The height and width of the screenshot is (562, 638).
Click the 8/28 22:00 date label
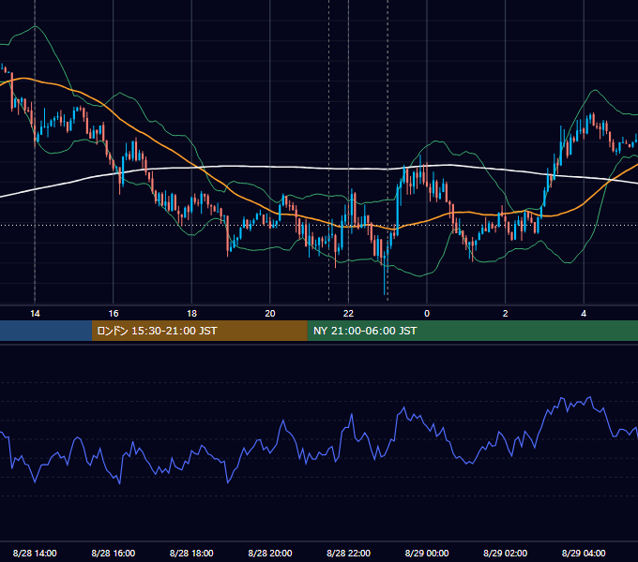coord(348,553)
